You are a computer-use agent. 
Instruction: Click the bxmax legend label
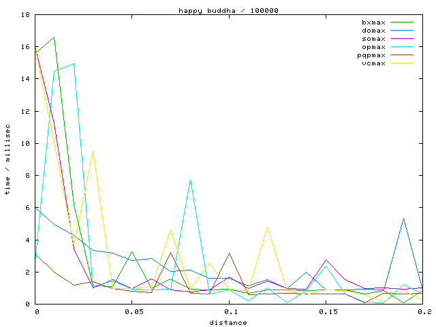[x=373, y=22]
